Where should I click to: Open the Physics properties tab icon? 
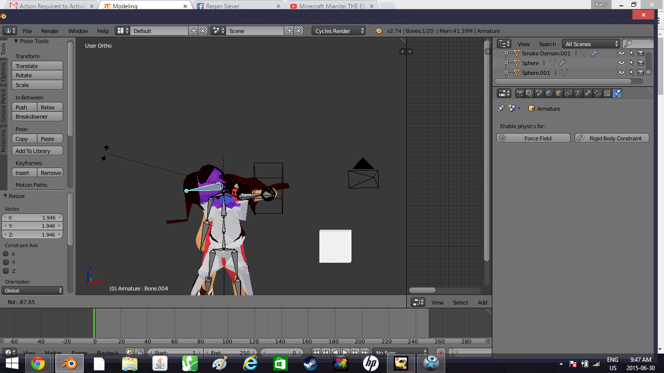(x=617, y=93)
